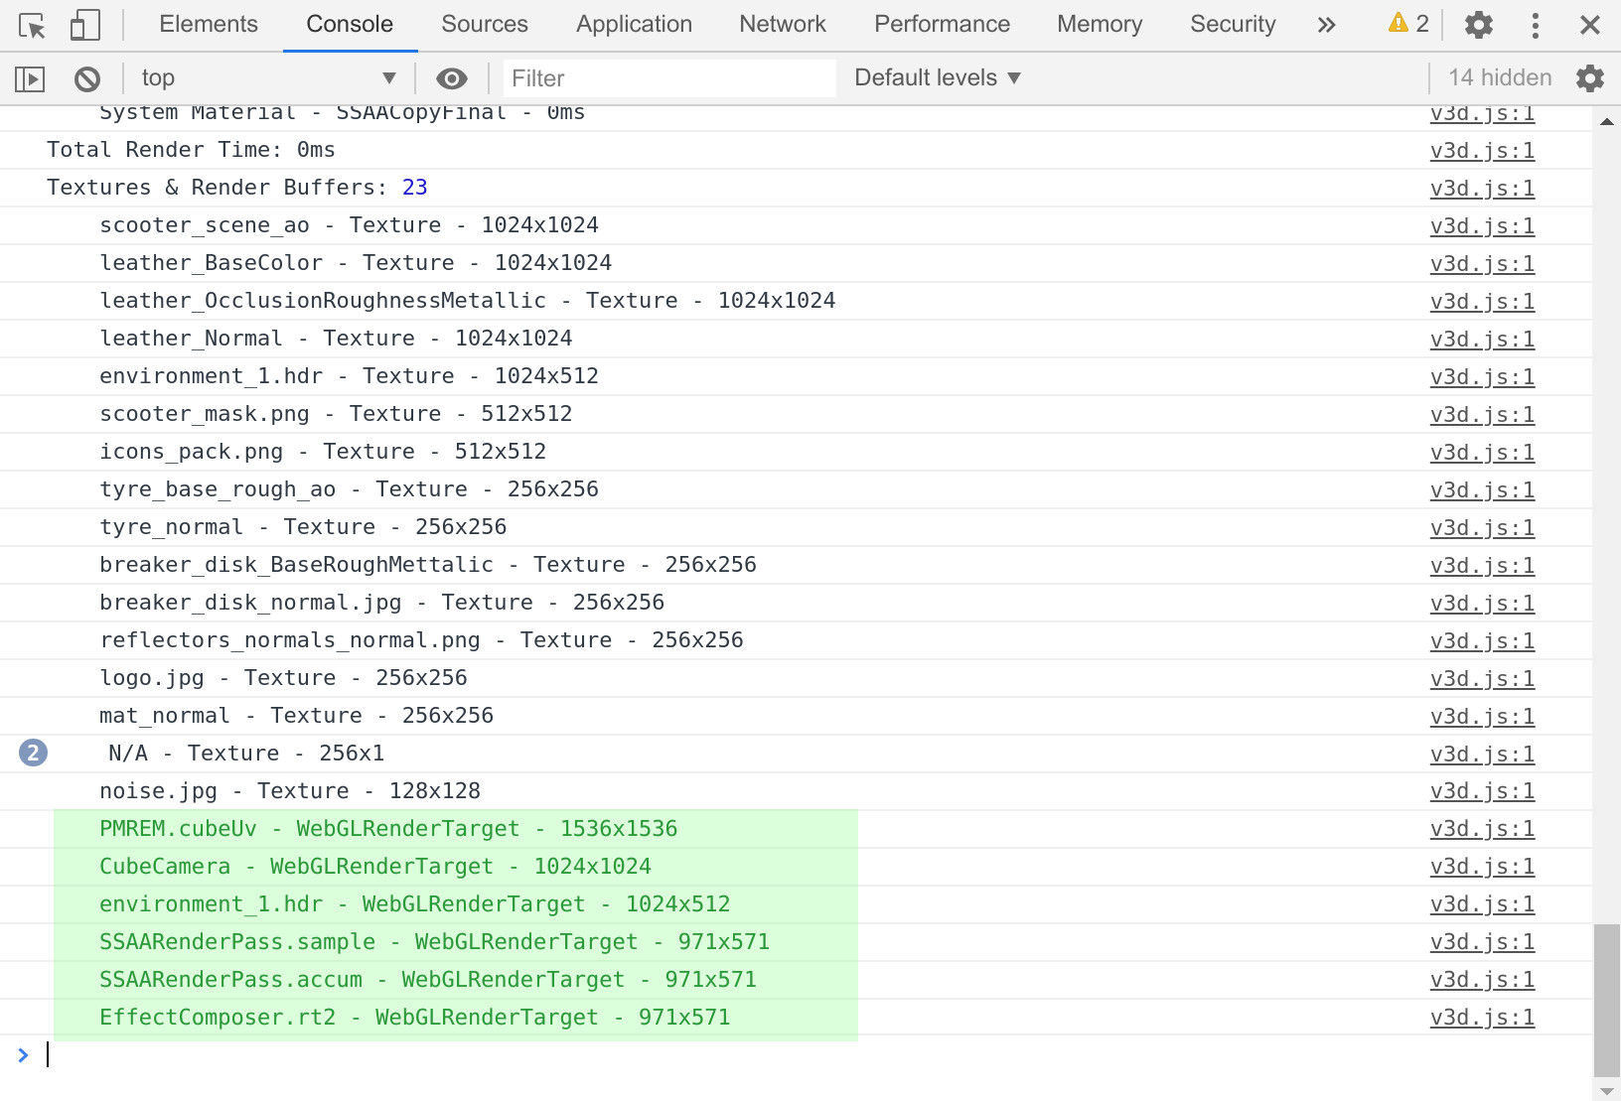Viewport: 1621px width, 1101px height.
Task: Open DevTools settings gear in tab bar
Action: [1479, 25]
